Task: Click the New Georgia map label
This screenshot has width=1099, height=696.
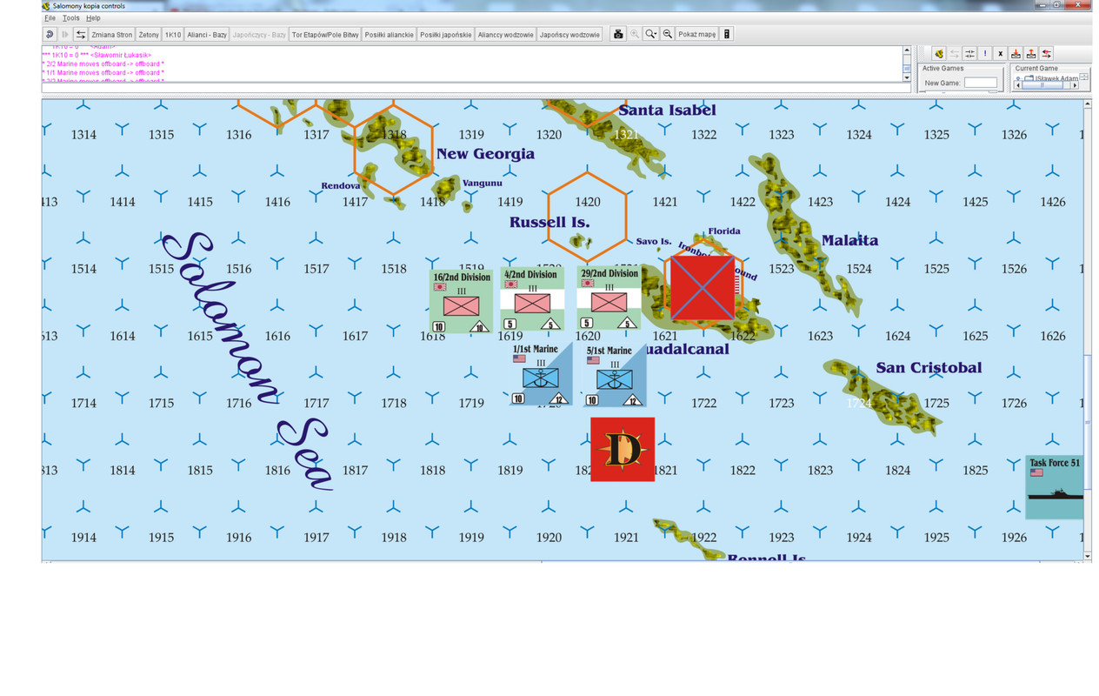Action: [x=485, y=154]
